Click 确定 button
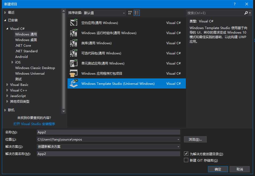255x176 pixels. 218,169
